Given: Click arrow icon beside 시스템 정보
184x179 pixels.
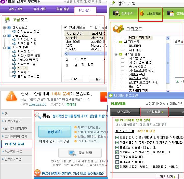Looking at the screenshot, I should 14,52.
